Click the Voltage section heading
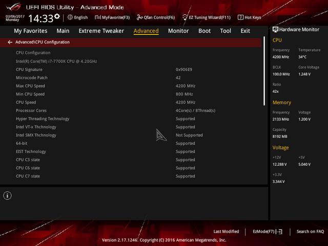The image size is (328, 246). (280, 148)
